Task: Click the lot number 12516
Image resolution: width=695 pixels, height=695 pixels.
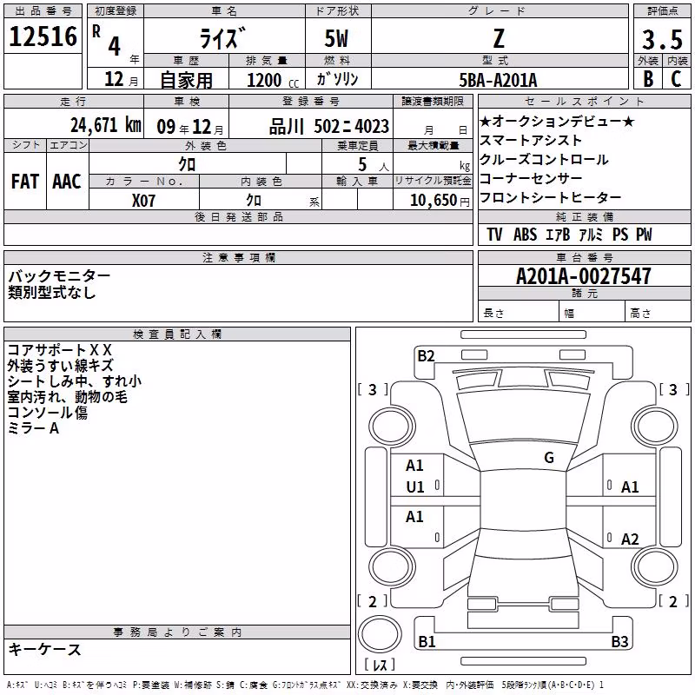Action: click(x=43, y=36)
